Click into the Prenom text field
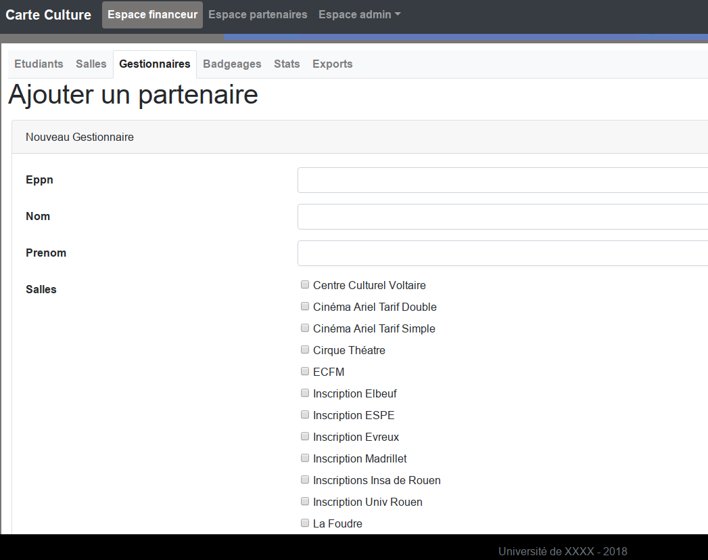This screenshot has height=560, width=708. [502, 253]
